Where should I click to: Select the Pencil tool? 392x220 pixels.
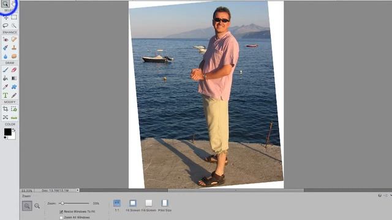pos(14,95)
